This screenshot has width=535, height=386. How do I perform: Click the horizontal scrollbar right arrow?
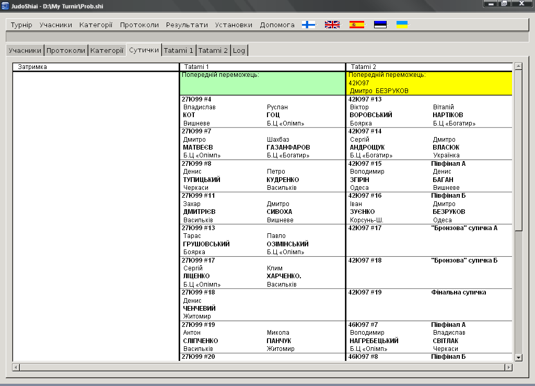508,368
